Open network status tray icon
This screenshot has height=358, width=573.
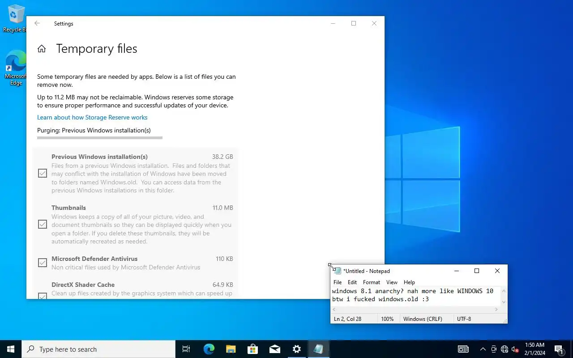pos(505,349)
